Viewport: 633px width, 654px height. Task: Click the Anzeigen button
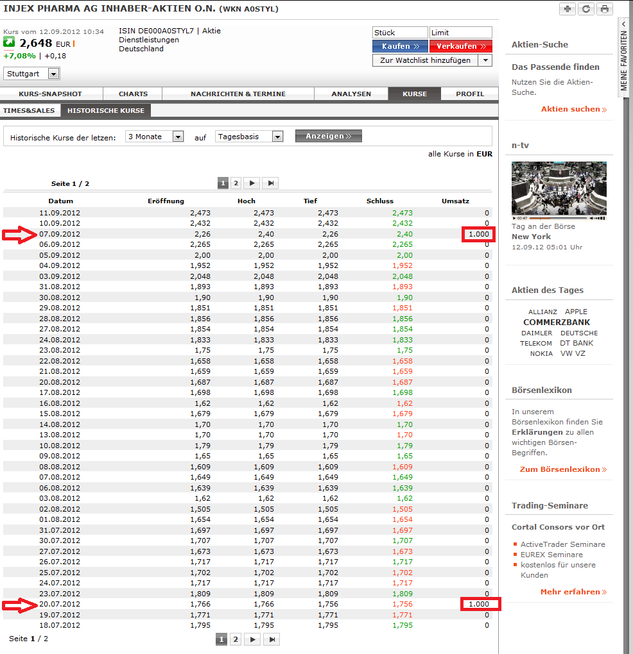(329, 136)
